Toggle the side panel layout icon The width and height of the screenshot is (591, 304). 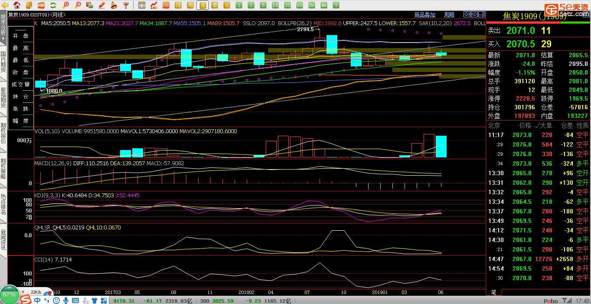(482, 14)
